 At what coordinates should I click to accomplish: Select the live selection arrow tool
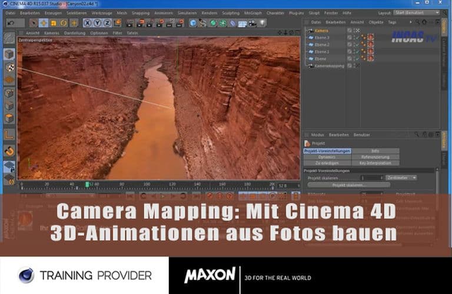34,23
